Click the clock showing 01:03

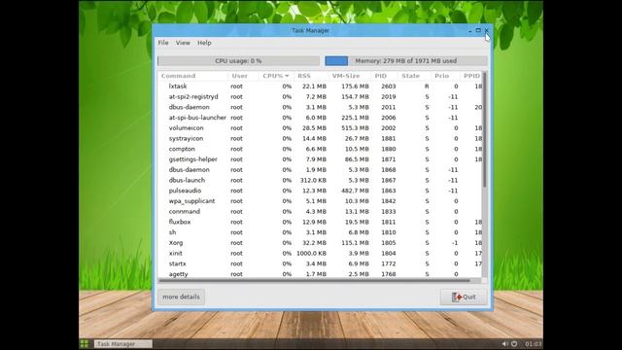click(x=534, y=344)
